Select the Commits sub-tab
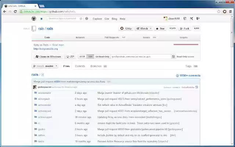 pos(80,66)
